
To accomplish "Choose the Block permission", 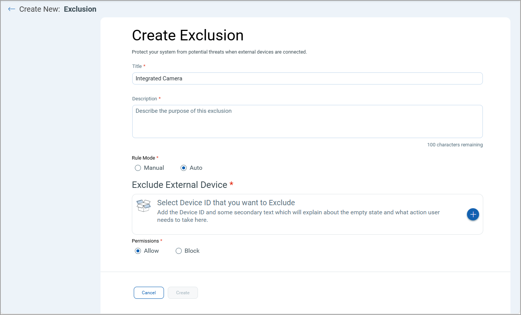I will click(x=178, y=250).
